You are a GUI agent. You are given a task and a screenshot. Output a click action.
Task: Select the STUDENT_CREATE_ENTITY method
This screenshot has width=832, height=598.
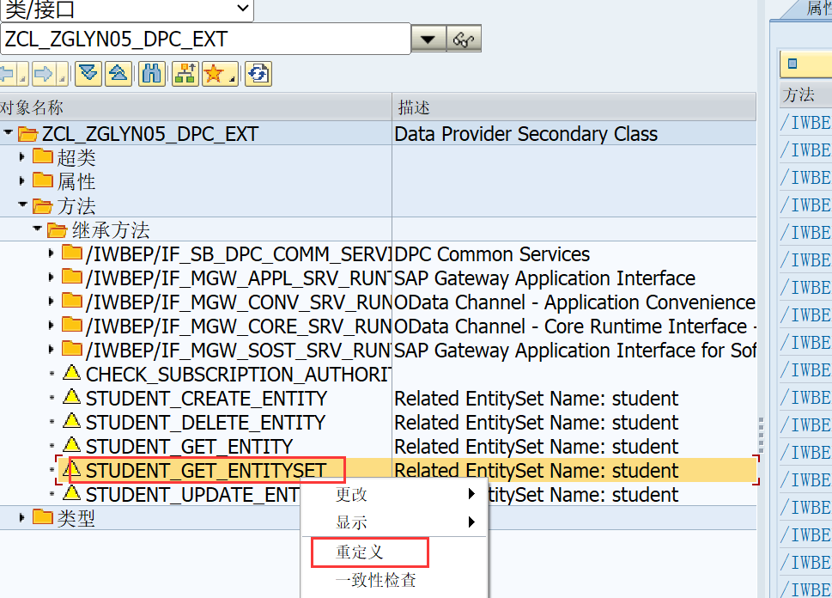[x=206, y=399]
